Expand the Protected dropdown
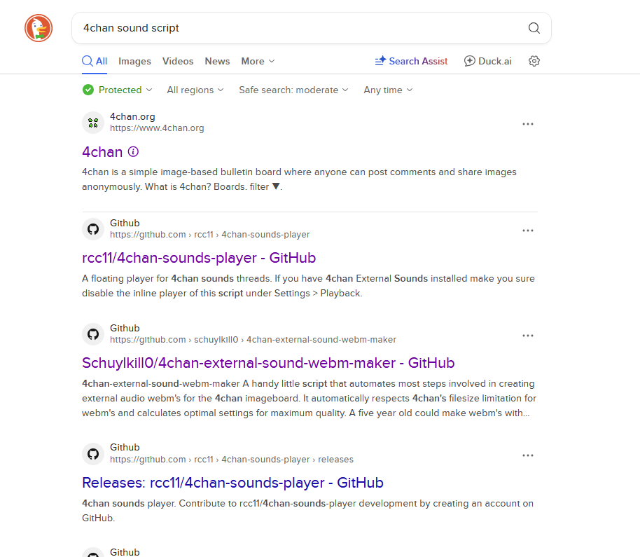The height and width of the screenshot is (557, 640). pos(117,90)
